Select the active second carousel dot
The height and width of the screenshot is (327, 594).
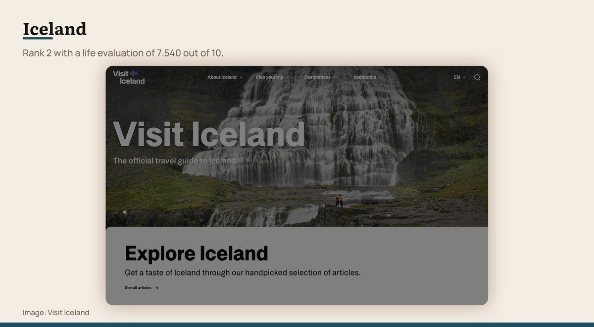click(125, 212)
